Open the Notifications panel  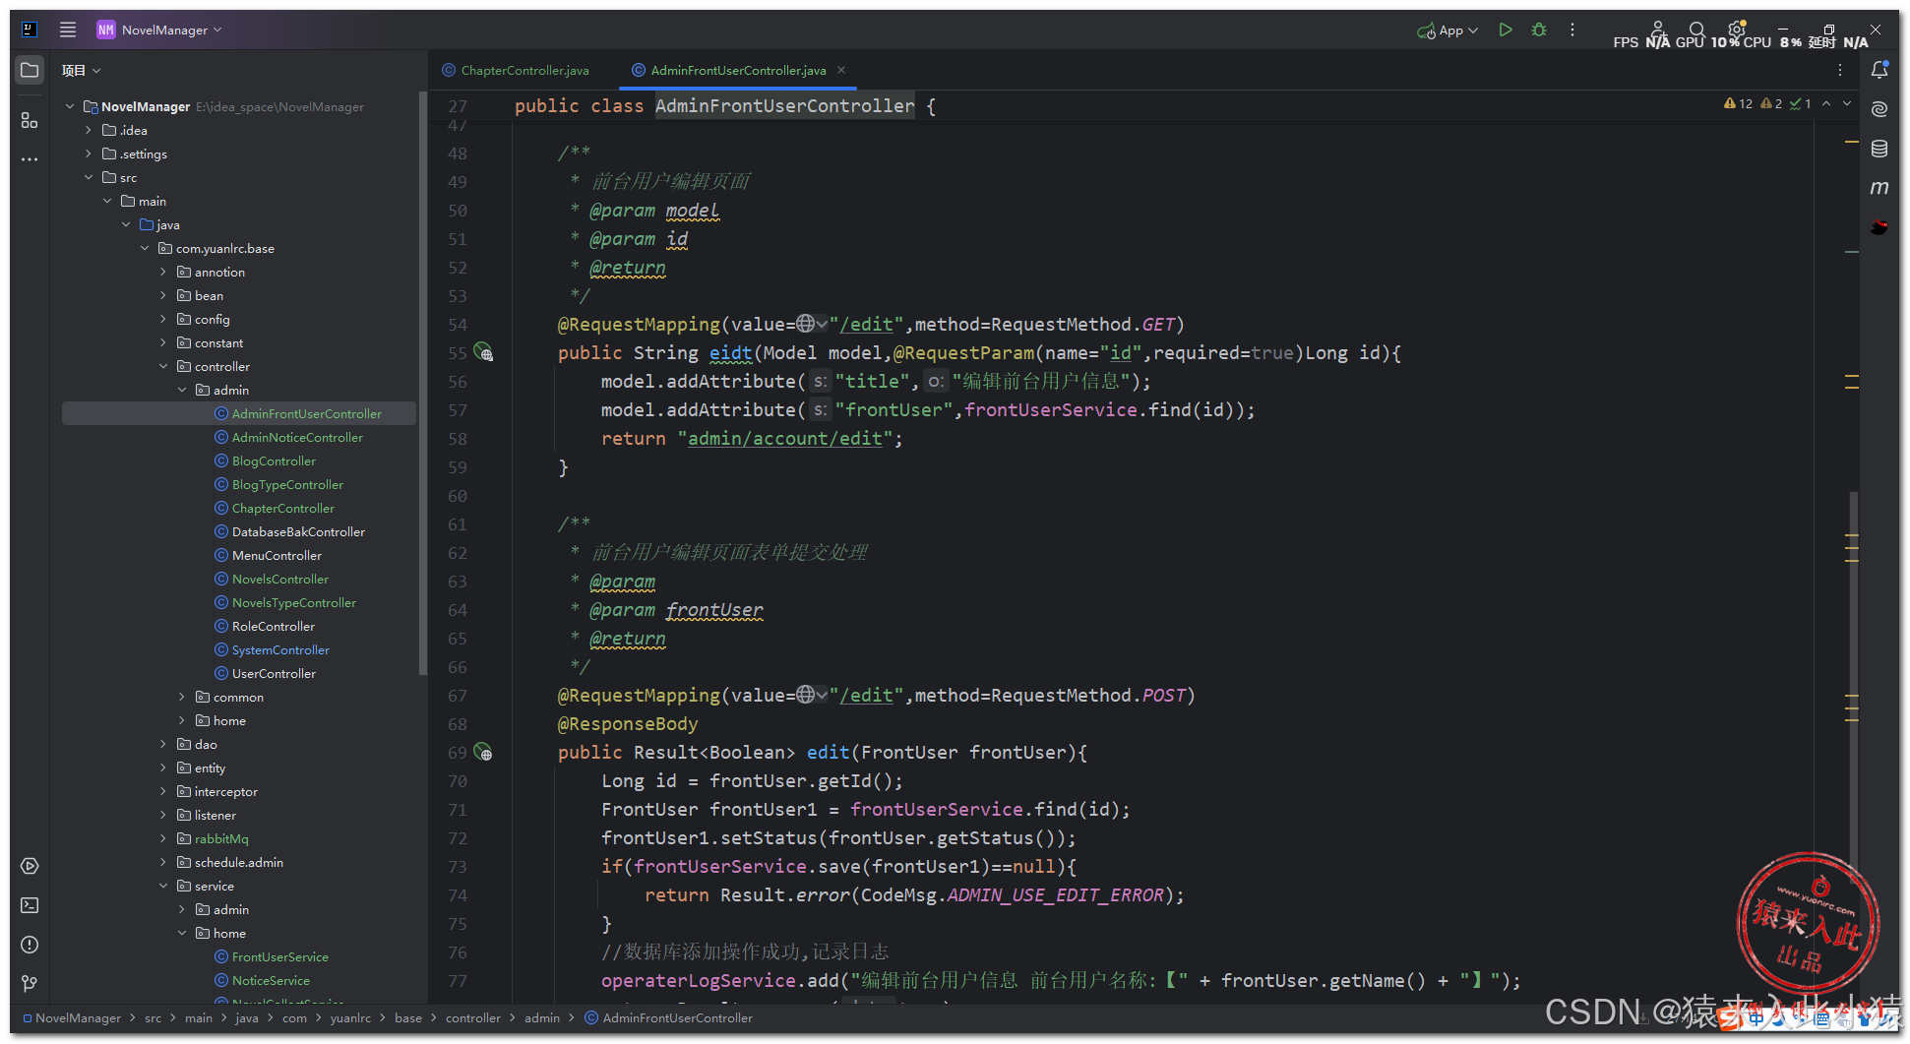click(1879, 70)
